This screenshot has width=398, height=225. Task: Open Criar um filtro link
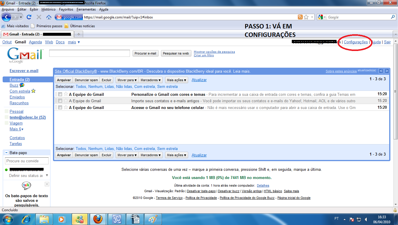204,55
